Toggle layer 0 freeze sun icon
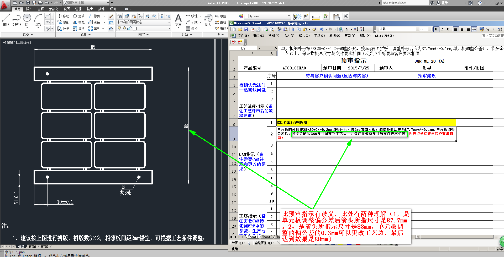Screen dimensions: 504x257 click(x=124, y=28)
